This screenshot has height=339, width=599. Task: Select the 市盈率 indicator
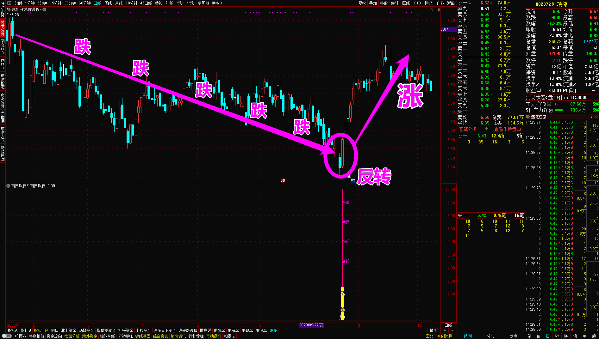point(219,330)
